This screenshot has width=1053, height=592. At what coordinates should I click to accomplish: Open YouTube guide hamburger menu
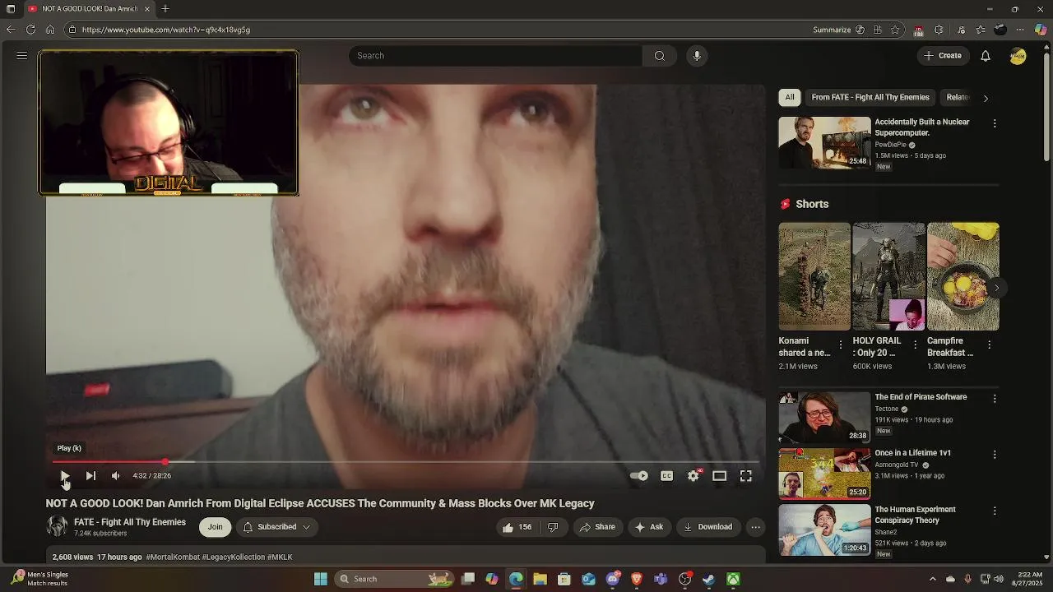[x=22, y=56]
